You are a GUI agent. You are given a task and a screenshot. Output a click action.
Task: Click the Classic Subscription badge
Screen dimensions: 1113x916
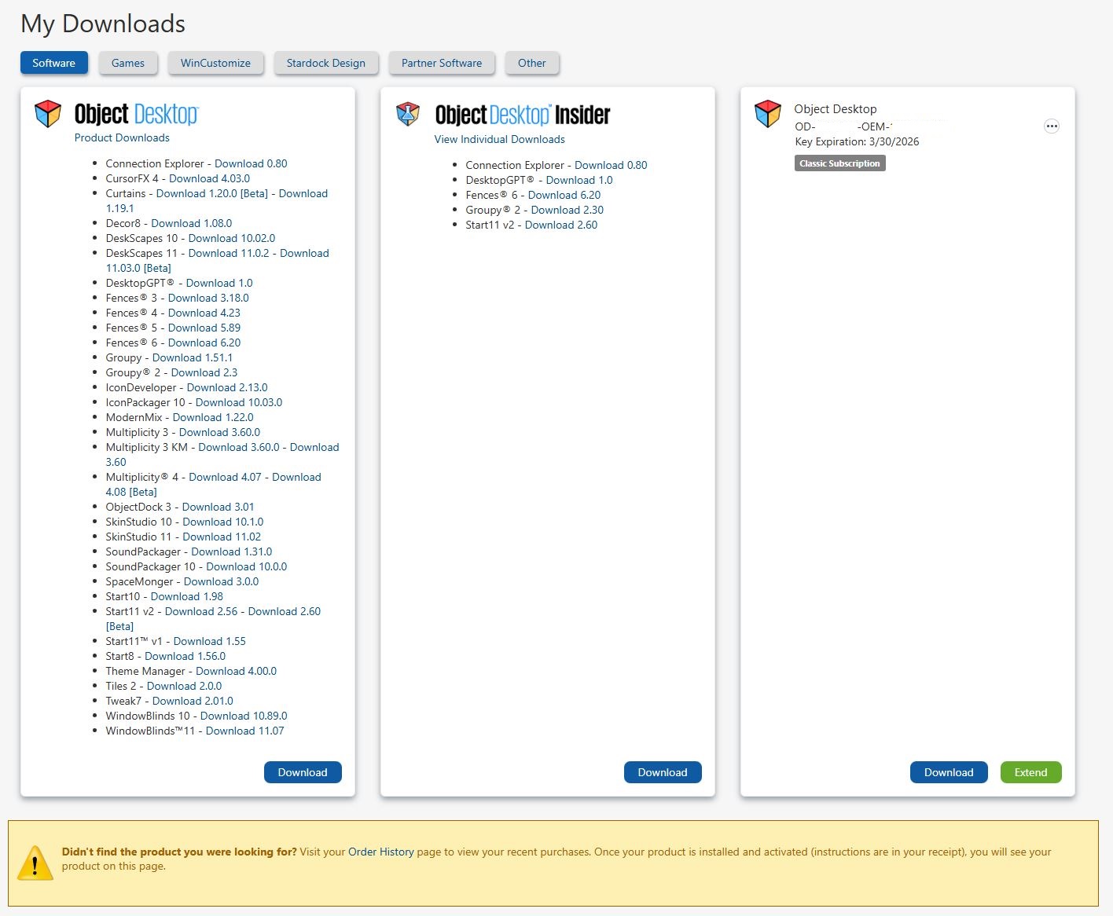[839, 163]
